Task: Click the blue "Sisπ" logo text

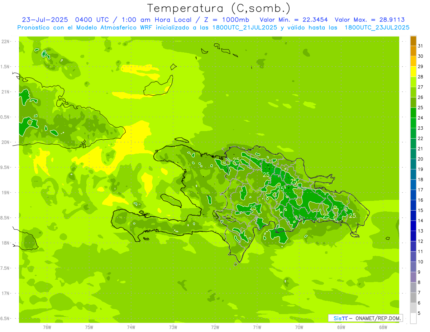Action: 340,318
